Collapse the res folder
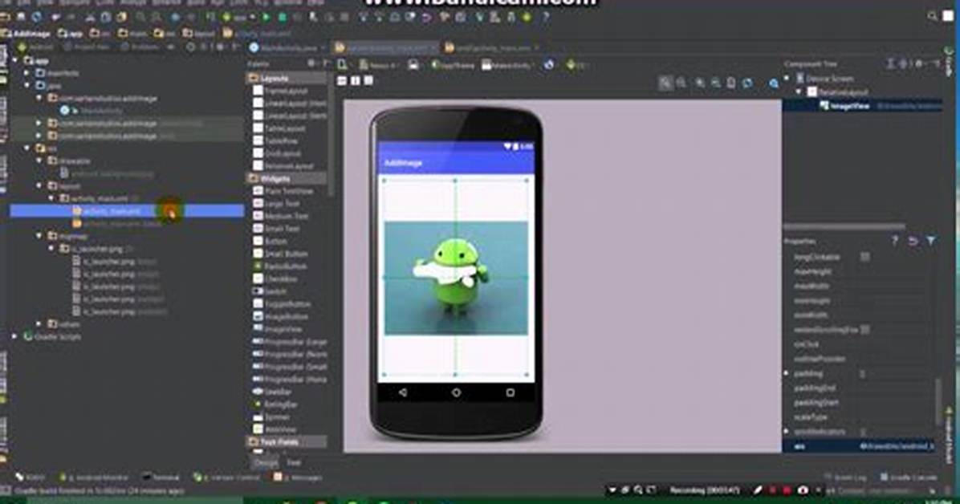960x504 pixels. point(27,148)
